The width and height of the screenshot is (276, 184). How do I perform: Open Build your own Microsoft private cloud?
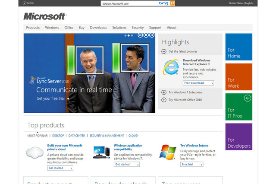[x=65, y=147]
